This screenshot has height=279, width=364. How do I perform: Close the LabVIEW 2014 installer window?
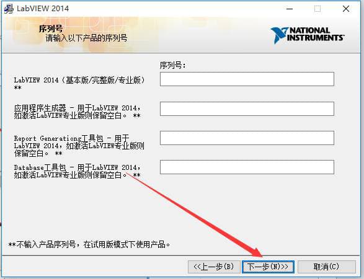pos(346,9)
